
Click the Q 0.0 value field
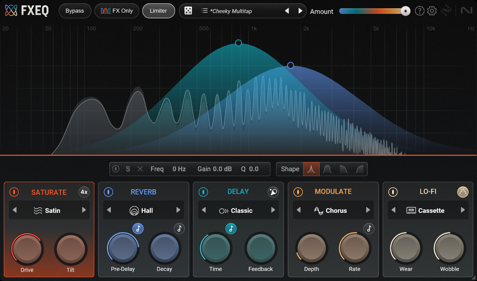[x=254, y=169]
